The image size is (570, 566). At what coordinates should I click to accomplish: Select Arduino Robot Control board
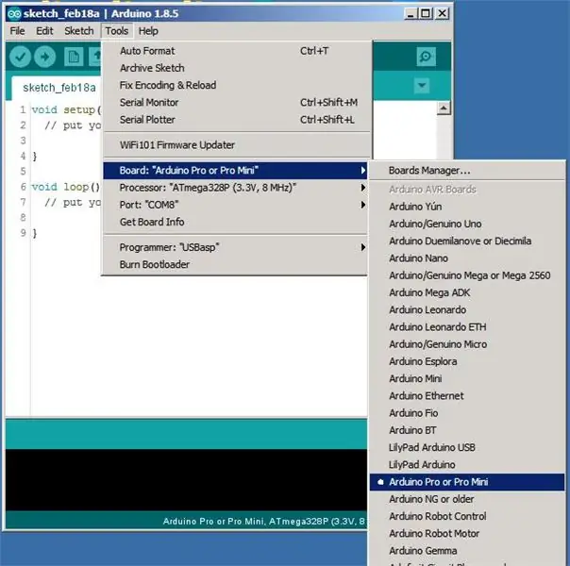[x=467, y=516]
